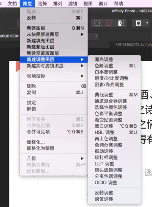Click the deselect icon with red slash
Image resolution: width=152 pixels, height=207 pixels.
click(109, 23)
